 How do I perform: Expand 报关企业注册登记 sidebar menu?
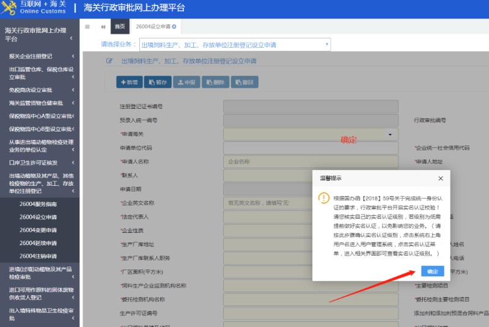click(x=40, y=56)
